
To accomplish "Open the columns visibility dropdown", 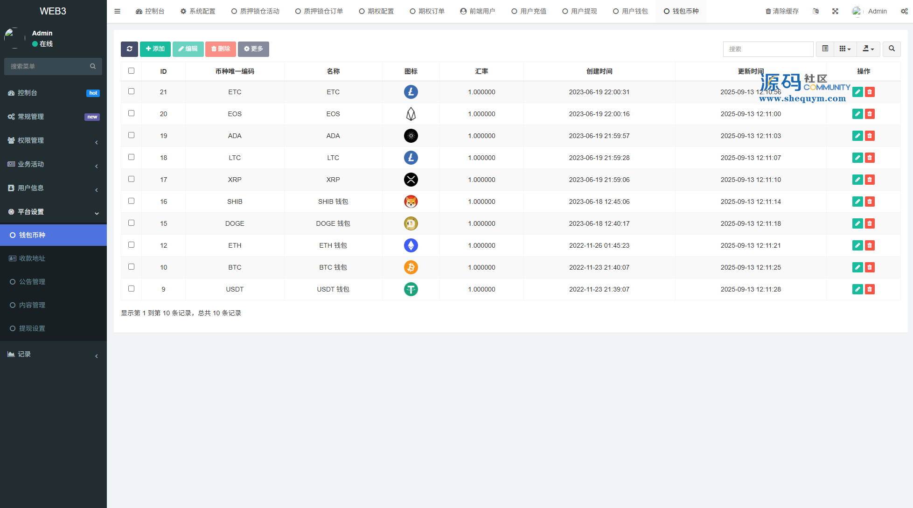I will point(845,49).
